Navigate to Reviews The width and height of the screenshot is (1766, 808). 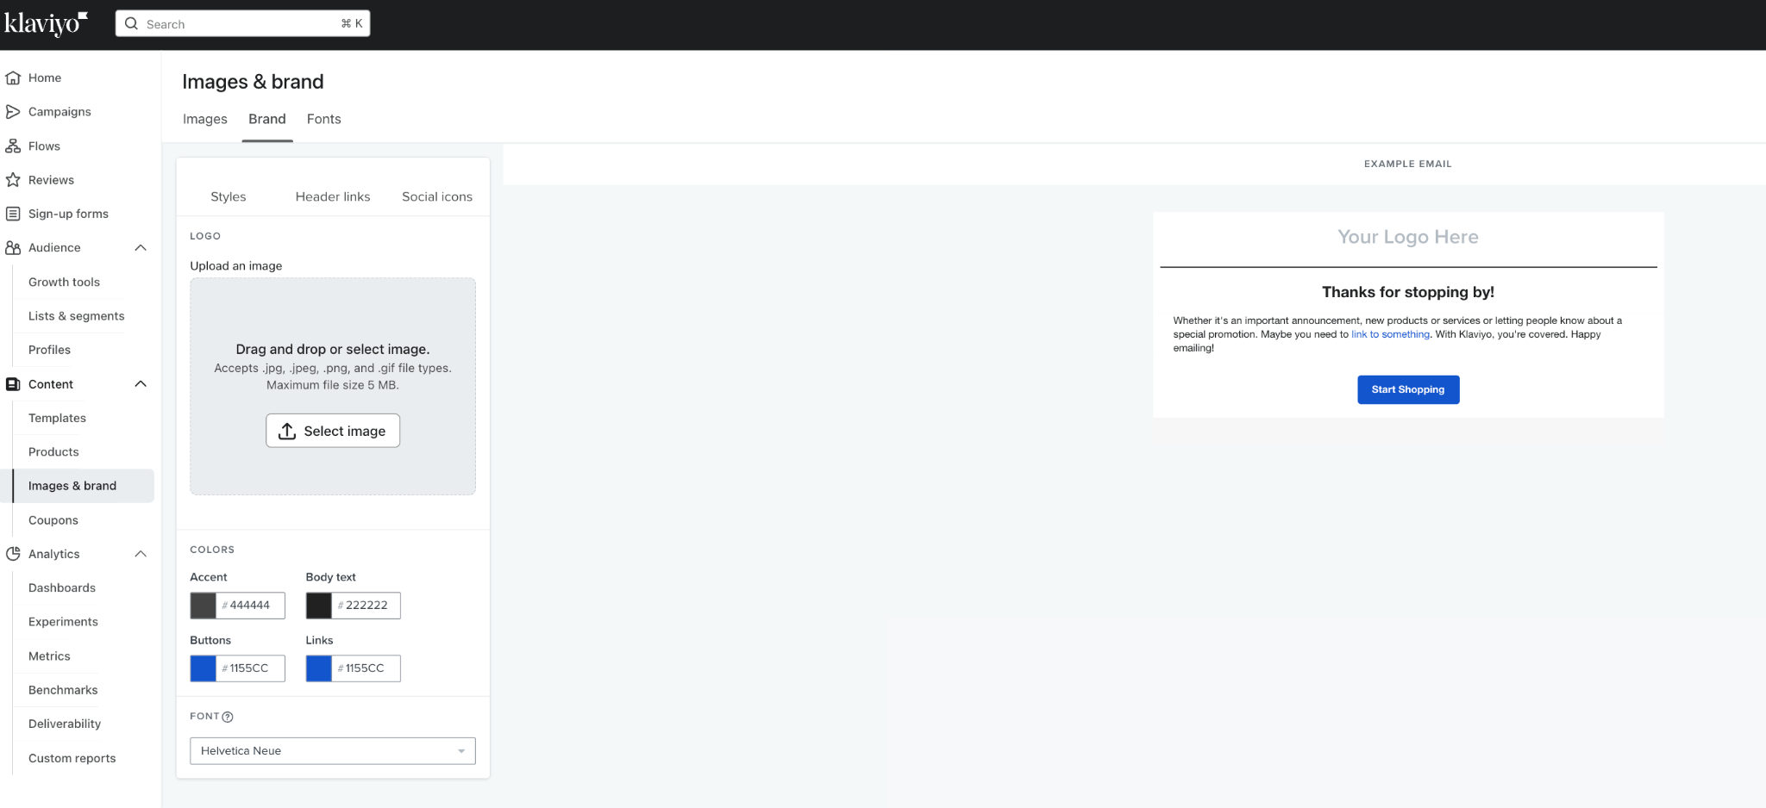coord(51,180)
